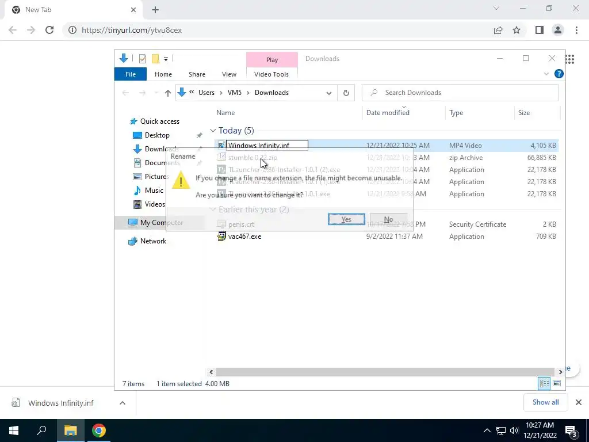Click the My Computer icon in sidebar
The image size is (589, 442).
pyautogui.click(x=133, y=223)
